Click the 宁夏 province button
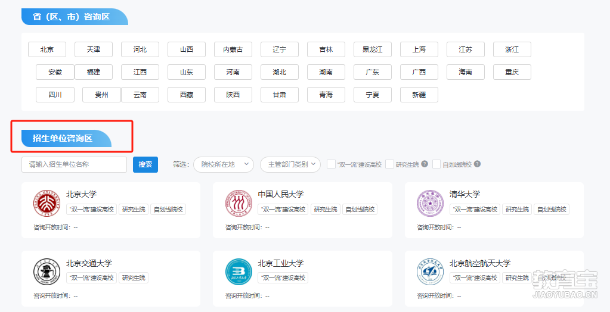610x312 pixels. 373,95
